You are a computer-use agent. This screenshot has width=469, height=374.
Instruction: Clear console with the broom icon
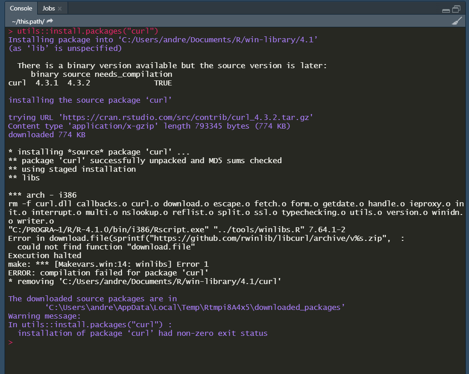pos(456,21)
